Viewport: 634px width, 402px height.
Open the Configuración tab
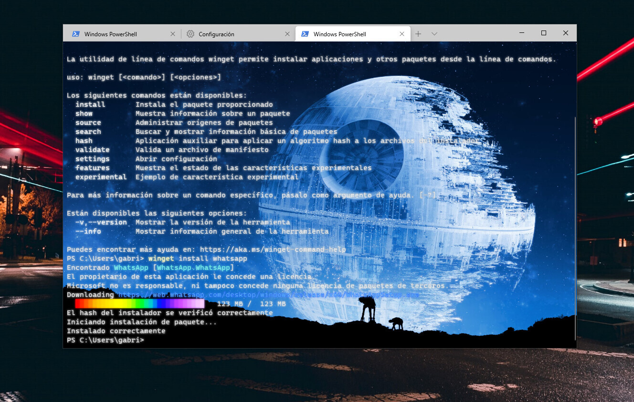tap(238, 34)
